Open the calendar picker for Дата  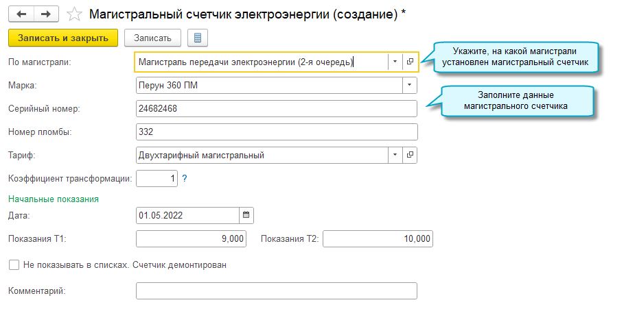pyautogui.click(x=246, y=215)
